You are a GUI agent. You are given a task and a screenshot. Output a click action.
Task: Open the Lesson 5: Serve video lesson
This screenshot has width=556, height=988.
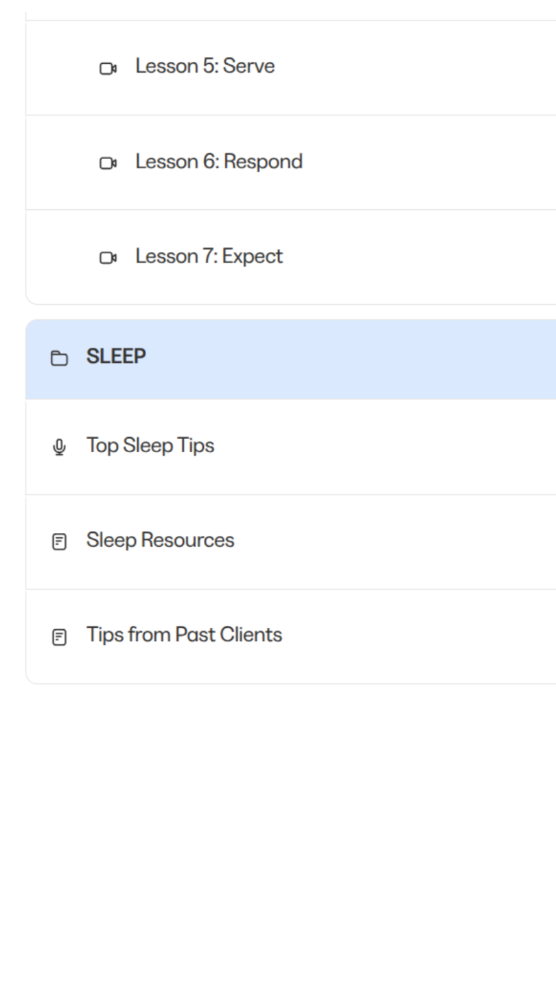(x=205, y=67)
